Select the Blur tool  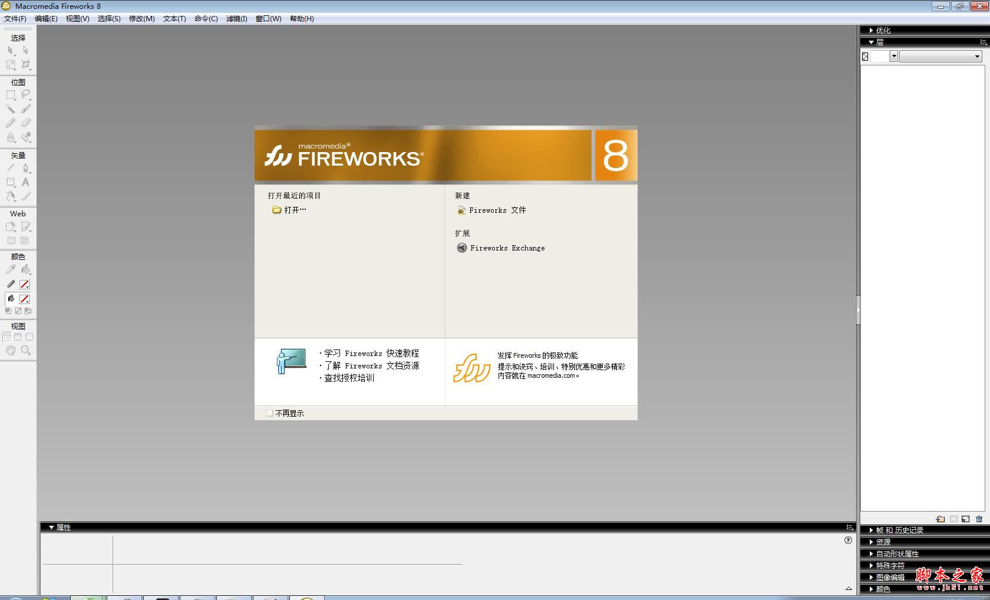(x=11, y=138)
